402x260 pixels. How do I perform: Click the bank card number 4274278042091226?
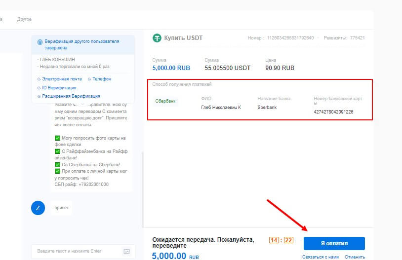(334, 112)
